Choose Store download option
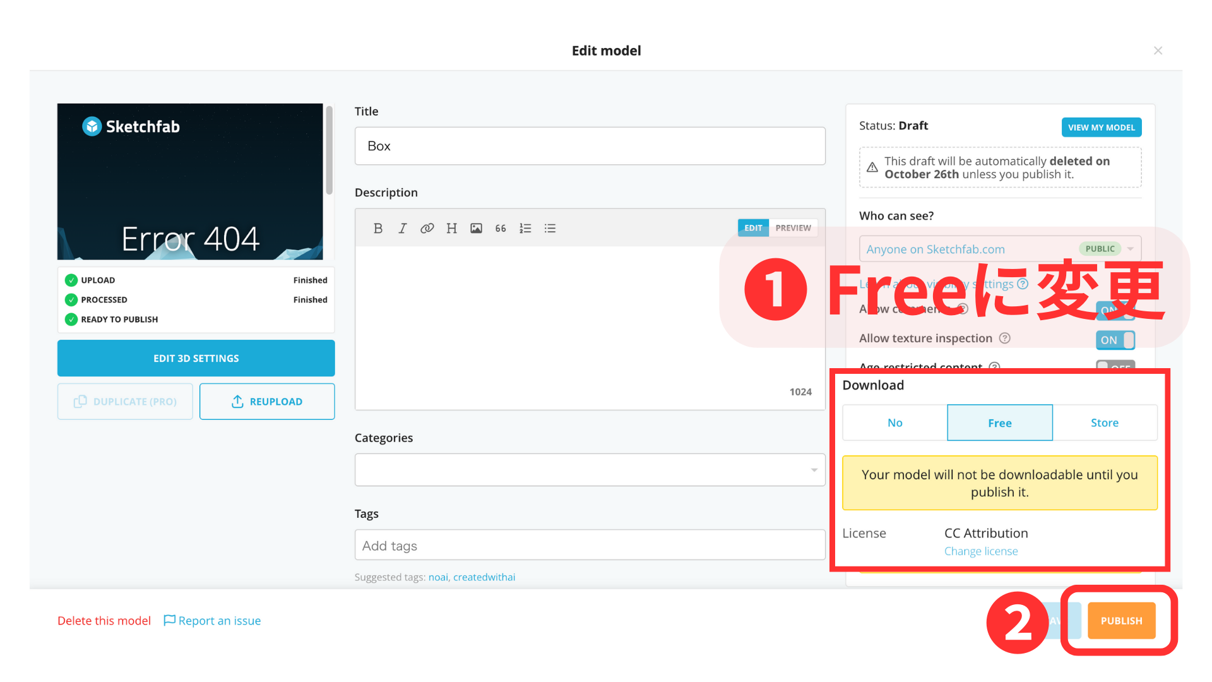The width and height of the screenshot is (1212, 682). coord(1105,422)
